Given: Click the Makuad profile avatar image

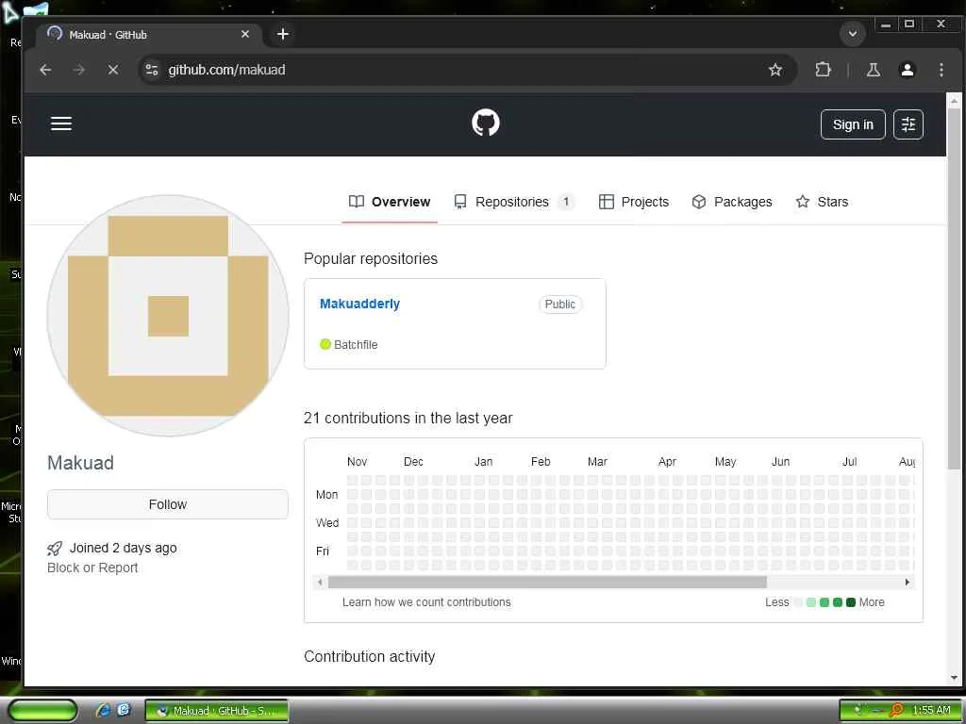Looking at the screenshot, I should [x=168, y=316].
